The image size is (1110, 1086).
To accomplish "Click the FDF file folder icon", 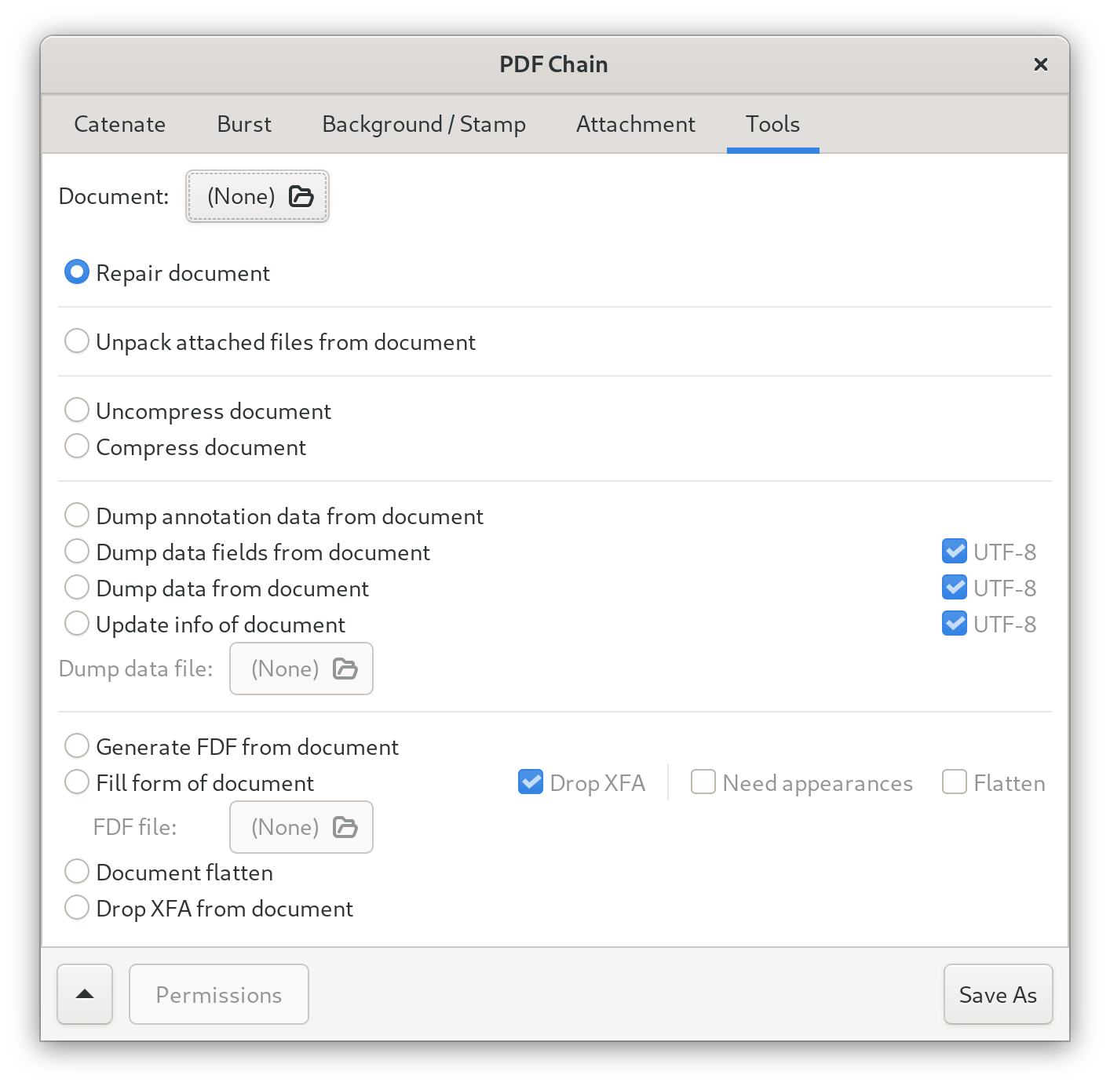I will pyautogui.click(x=345, y=827).
